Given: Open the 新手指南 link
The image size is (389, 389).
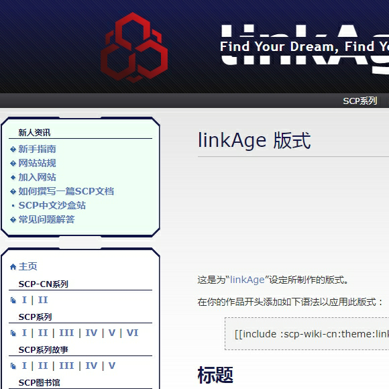Looking at the screenshot, I should tap(37, 149).
